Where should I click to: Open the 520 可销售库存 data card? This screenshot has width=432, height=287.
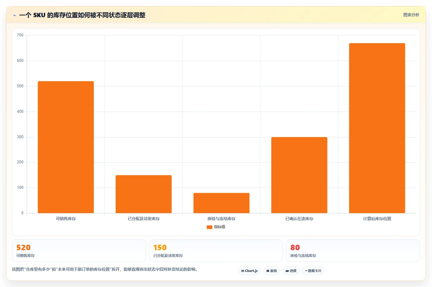(79, 251)
